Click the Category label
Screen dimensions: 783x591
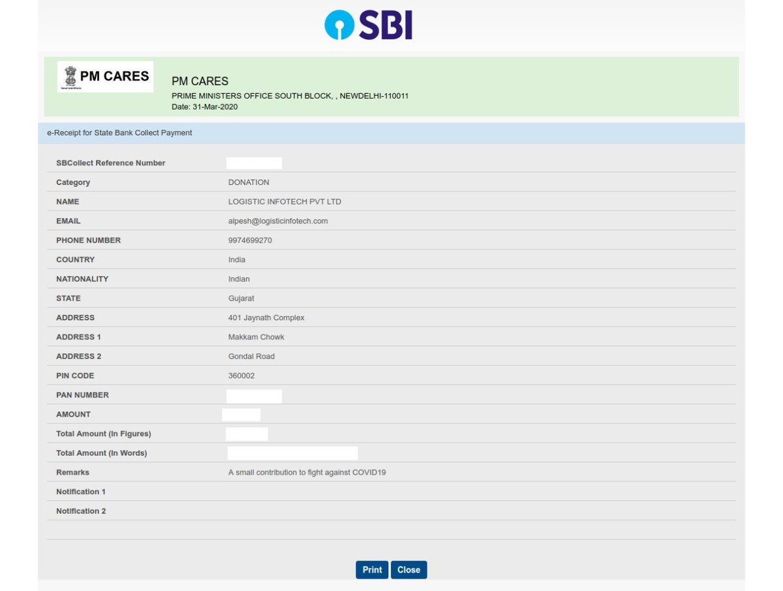(x=73, y=182)
